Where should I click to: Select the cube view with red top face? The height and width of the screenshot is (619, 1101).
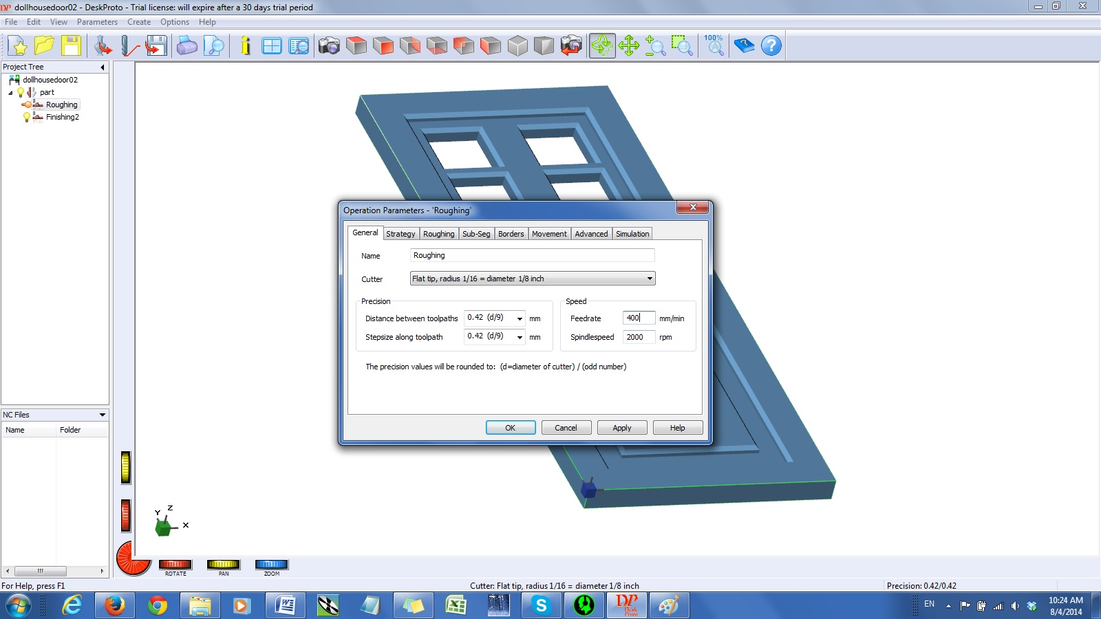coord(356,46)
